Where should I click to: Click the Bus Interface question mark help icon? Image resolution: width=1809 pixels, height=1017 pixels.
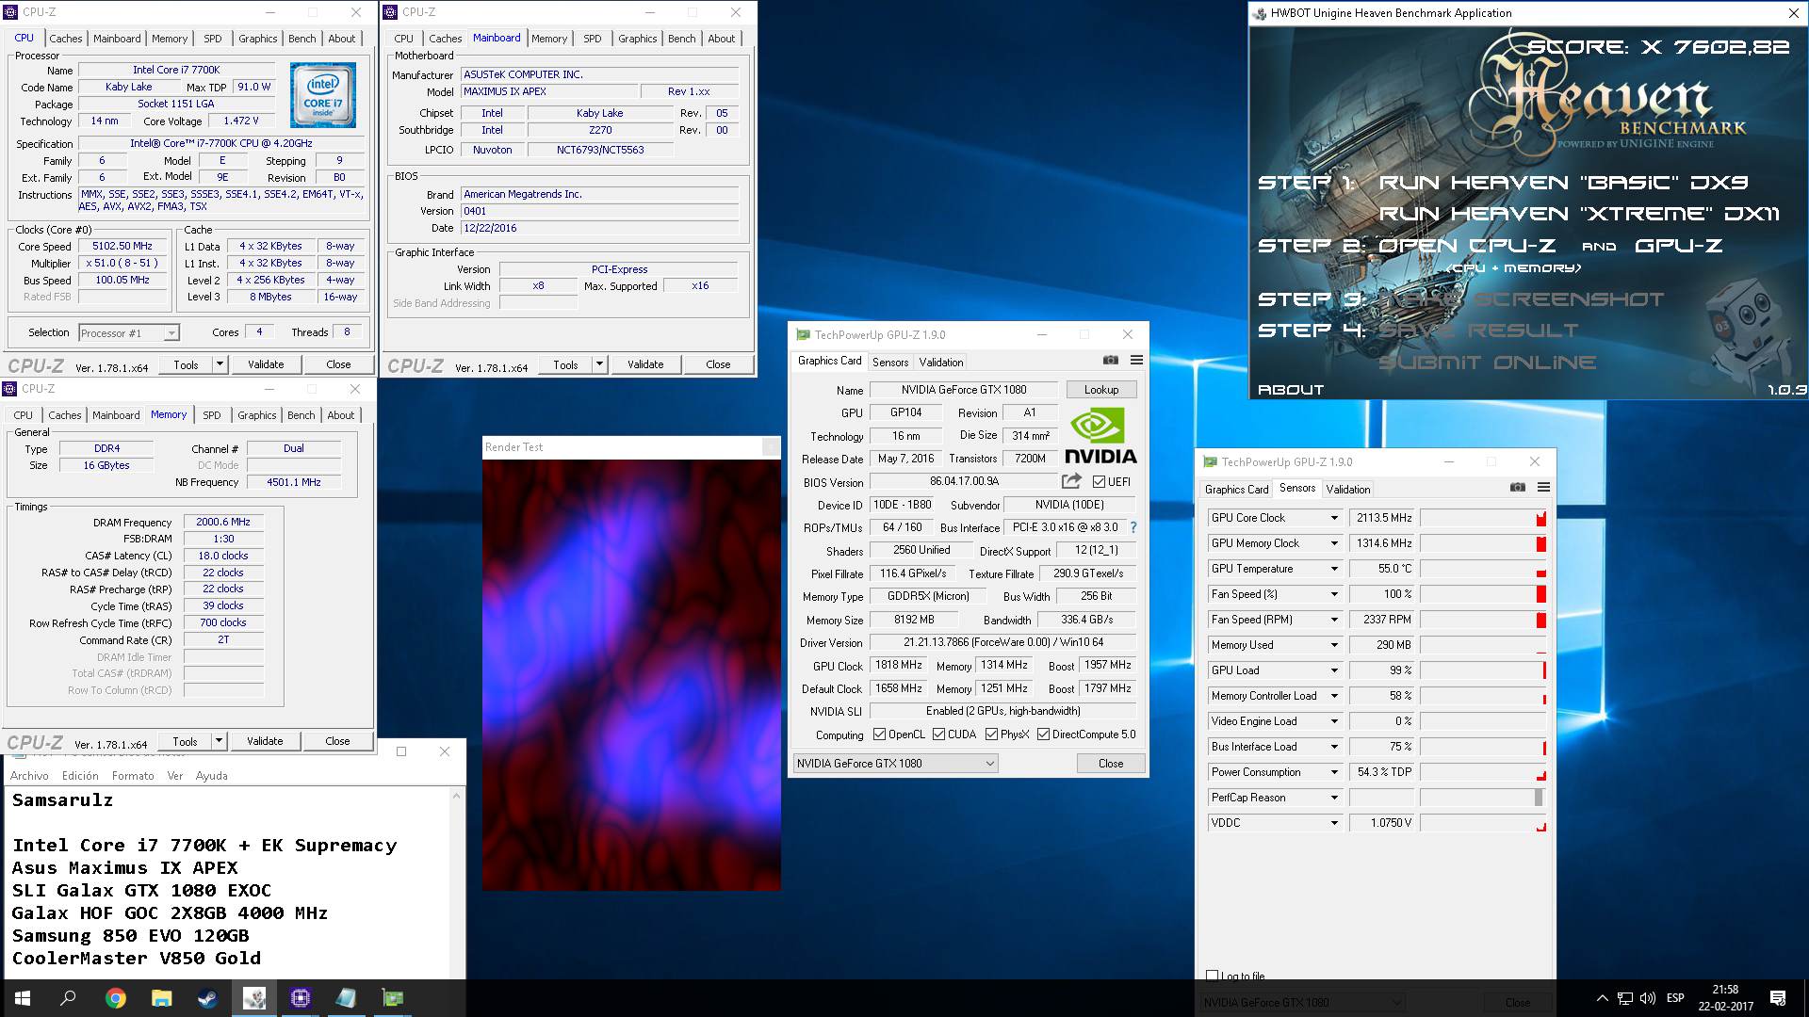point(1133,527)
